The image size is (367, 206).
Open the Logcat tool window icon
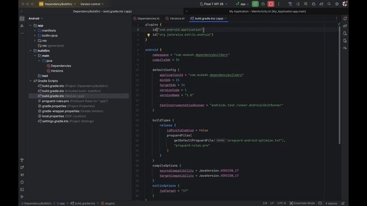point(22,175)
